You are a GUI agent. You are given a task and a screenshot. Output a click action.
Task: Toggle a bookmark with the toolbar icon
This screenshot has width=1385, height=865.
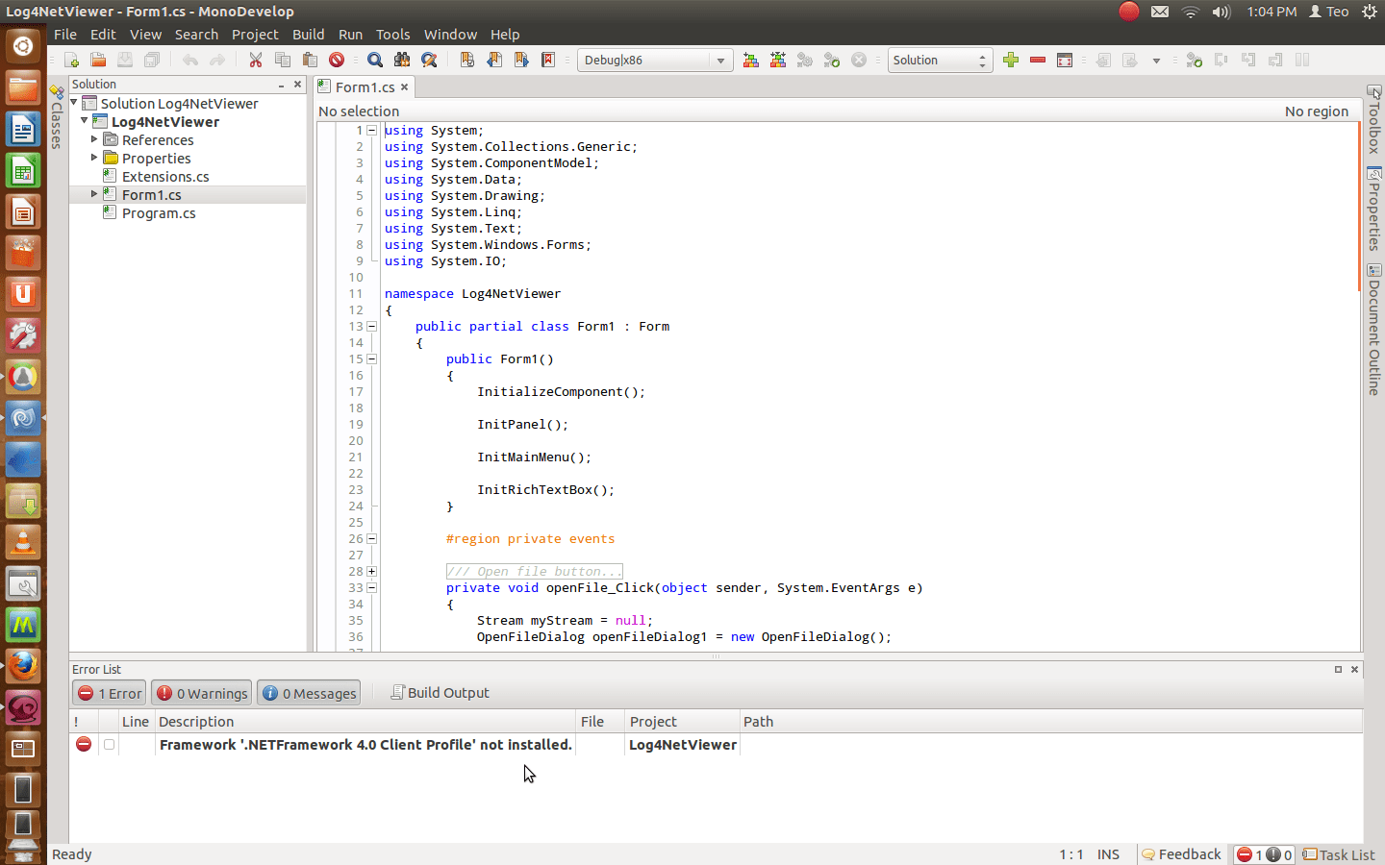tap(467, 60)
